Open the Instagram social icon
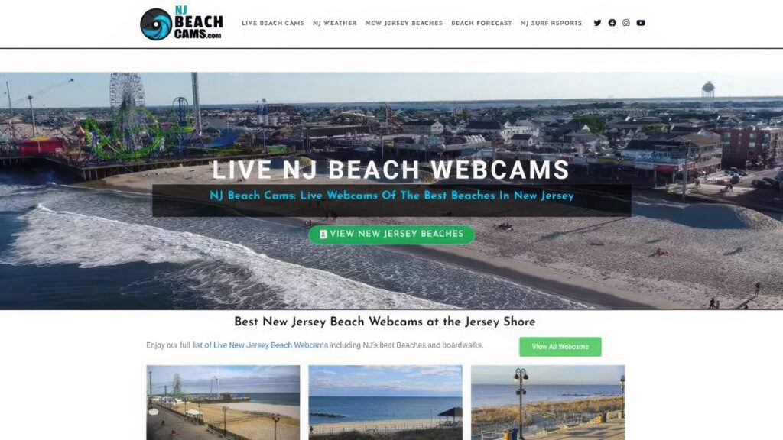 pos(626,23)
